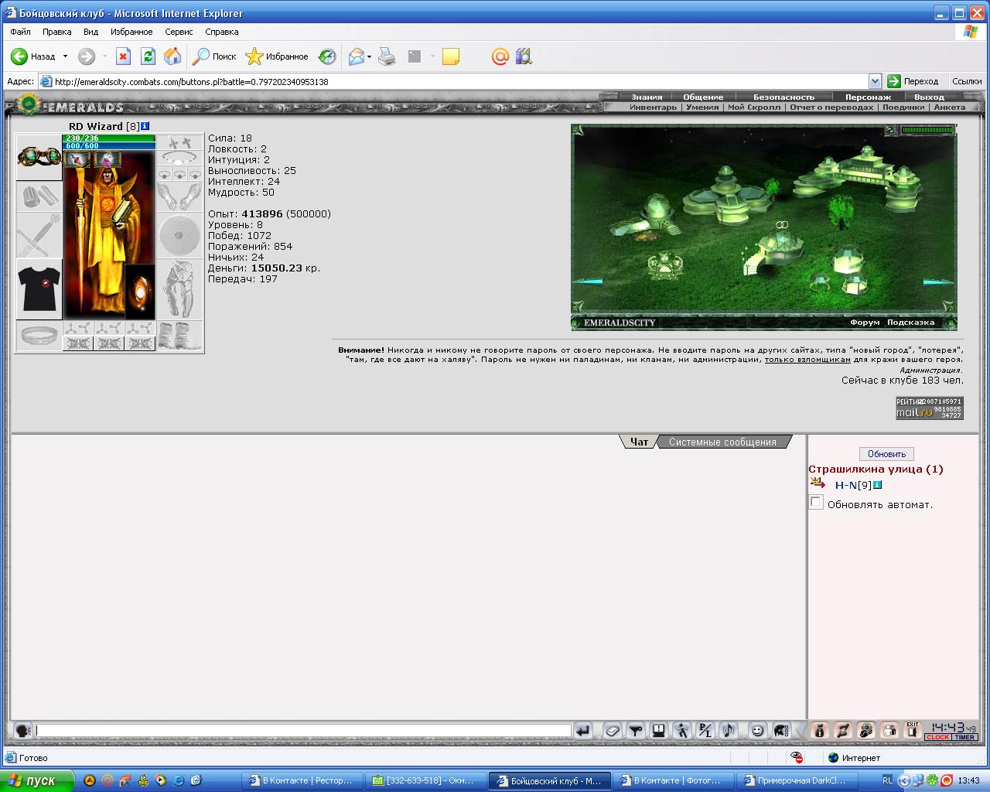The image size is (990, 792).
Task: Click the P/L translit icon
Action: point(705,730)
